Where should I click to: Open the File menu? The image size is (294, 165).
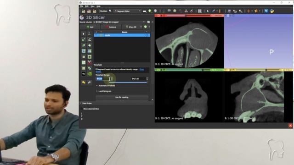point(82,6)
